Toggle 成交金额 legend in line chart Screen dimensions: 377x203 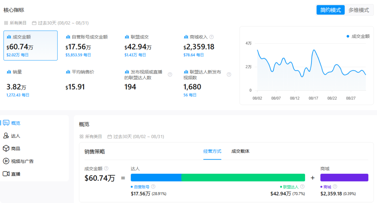pyautogui.click(x=358, y=36)
